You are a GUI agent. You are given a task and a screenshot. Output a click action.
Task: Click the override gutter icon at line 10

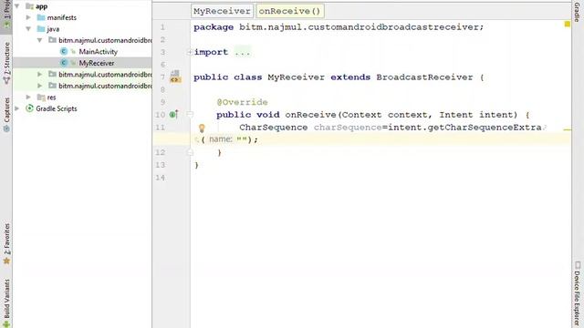[174, 114]
